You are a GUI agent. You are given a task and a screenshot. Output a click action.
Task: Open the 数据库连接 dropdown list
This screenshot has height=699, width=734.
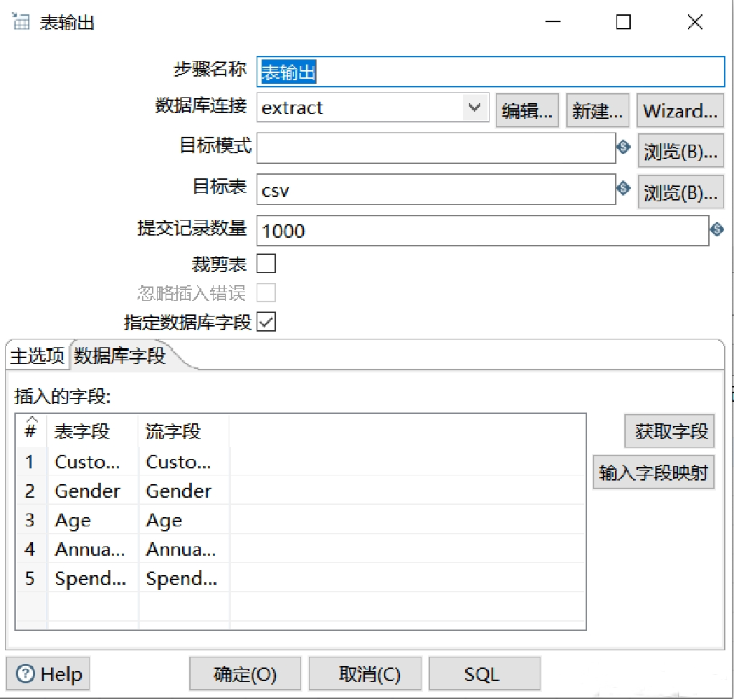coord(474,107)
